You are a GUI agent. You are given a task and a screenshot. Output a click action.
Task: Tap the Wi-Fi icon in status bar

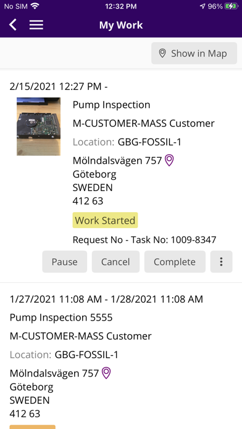[35, 6]
